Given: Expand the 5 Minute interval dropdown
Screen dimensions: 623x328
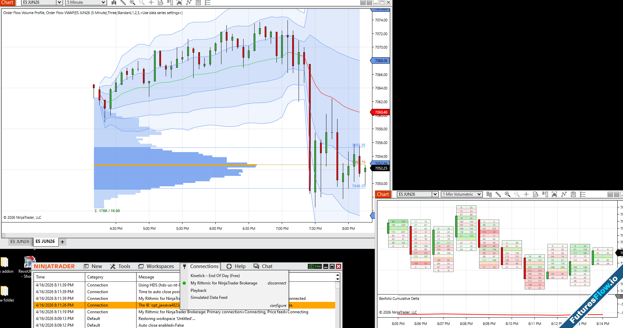Looking at the screenshot, I should click(103, 3).
